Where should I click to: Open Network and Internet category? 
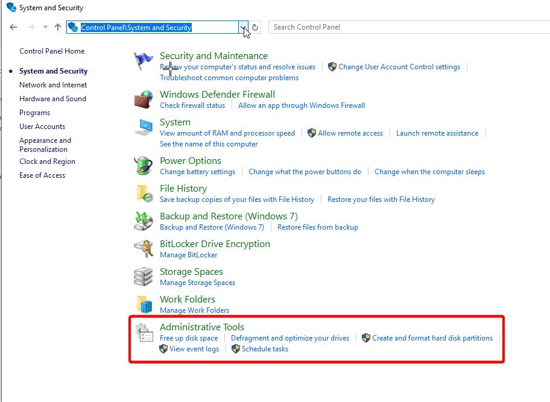(53, 85)
